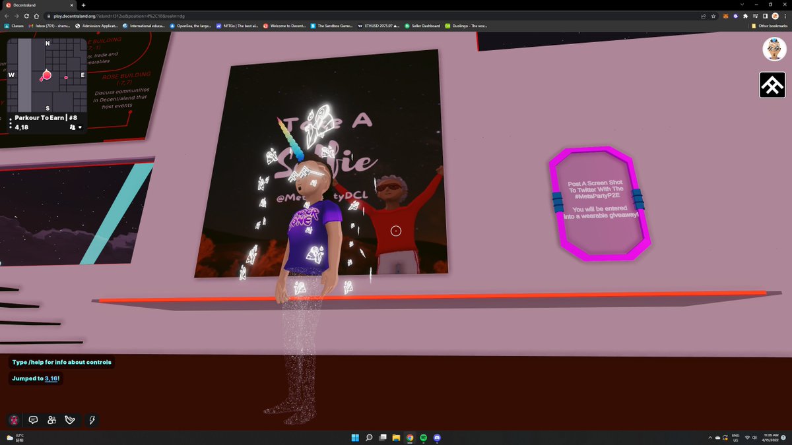
Task: Open the NFTGo bookmark
Action: pos(238,26)
